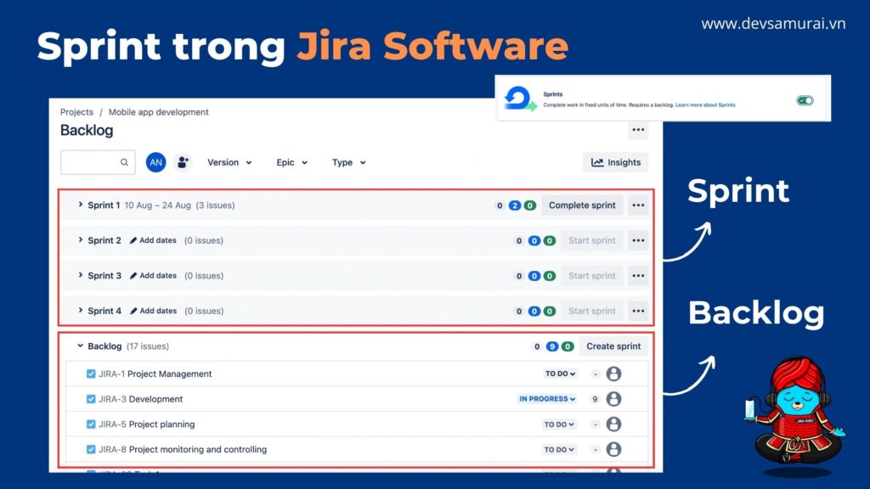Uncheck the JIRA-1 Project Management checkbox
Image resolution: width=870 pixels, height=489 pixels.
(89, 374)
